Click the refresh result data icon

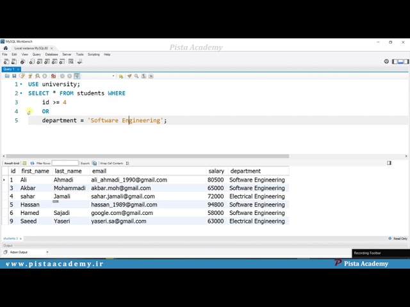click(x=32, y=163)
